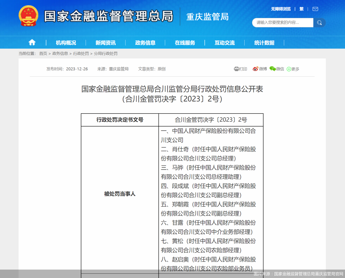Select 机构概况 in the navigation menu
Screen dimensions: 345x278
tap(66, 43)
